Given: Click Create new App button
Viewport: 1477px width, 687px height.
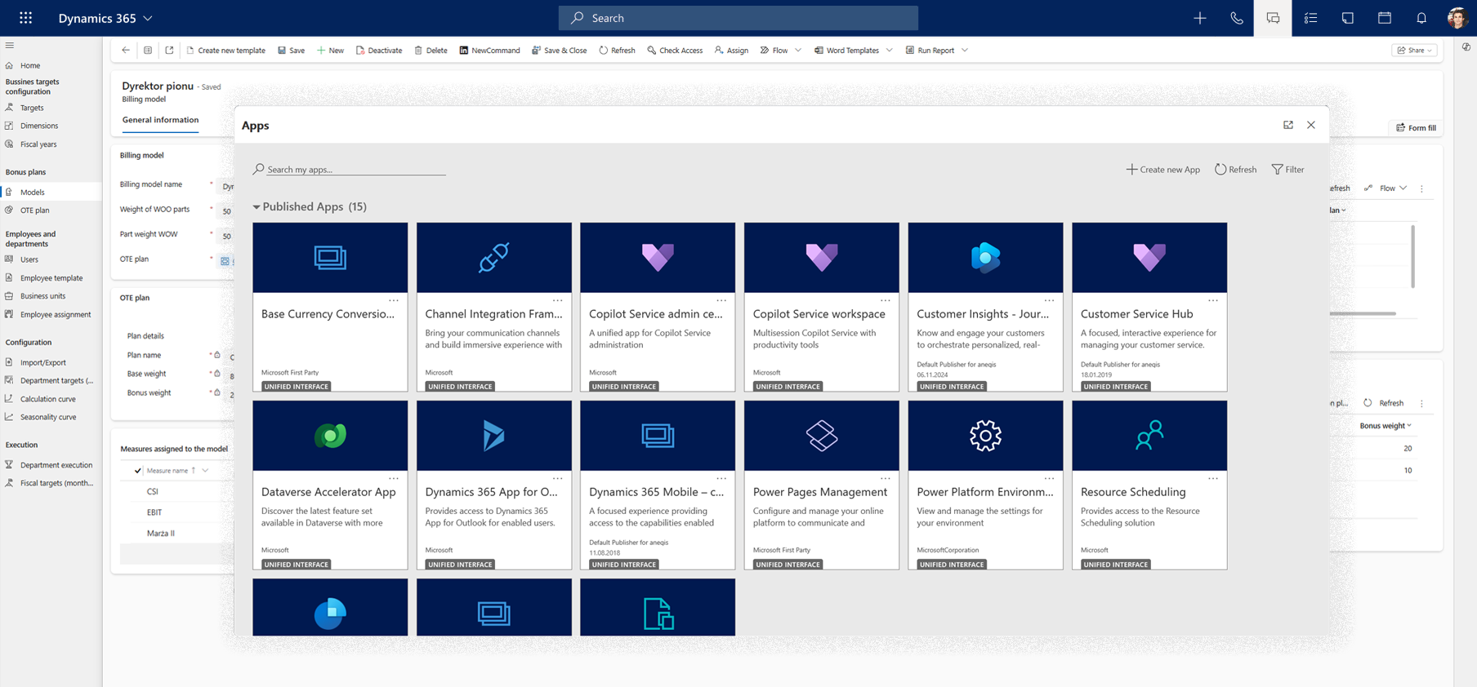Looking at the screenshot, I should click(x=1162, y=170).
